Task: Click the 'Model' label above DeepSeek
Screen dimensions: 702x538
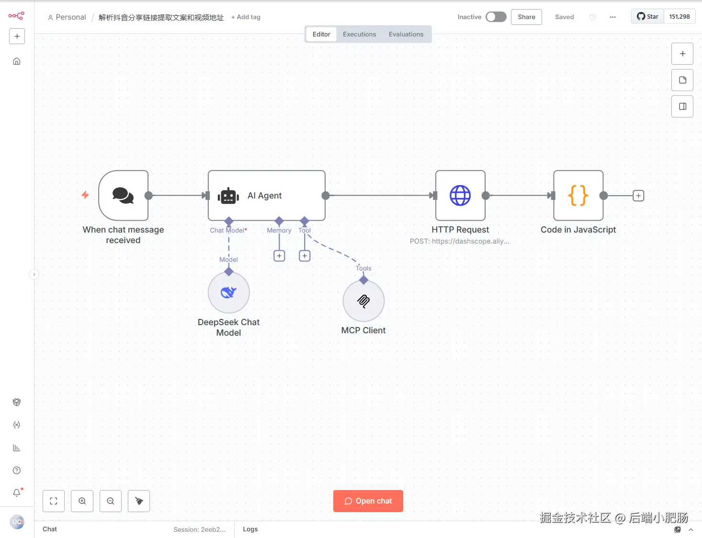Action: click(x=228, y=260)
